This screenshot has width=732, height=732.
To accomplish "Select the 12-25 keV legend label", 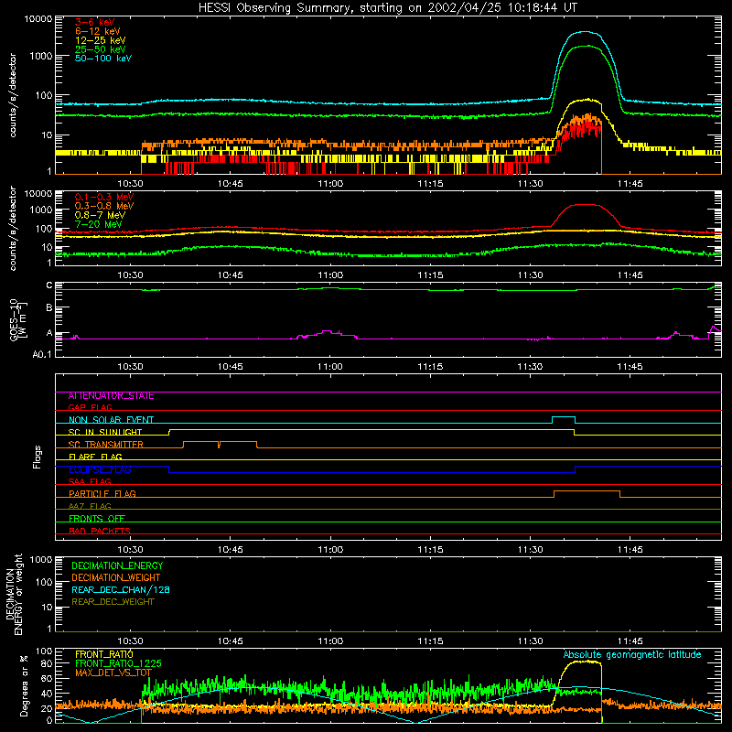I will click(101, 40).
